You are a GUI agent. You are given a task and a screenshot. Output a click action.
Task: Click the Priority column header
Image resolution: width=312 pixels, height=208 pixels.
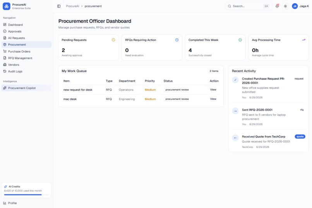[x=150, y=81]
